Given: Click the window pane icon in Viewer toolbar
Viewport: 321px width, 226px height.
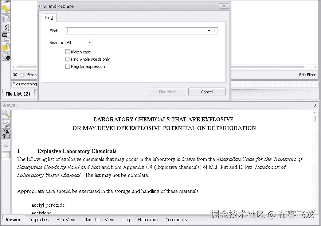Looking at the screenshot, I should click(x=6, y=154).
